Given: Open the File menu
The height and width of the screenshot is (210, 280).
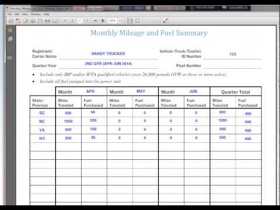Looking at the screenshot, I should (x=10, y=14).
